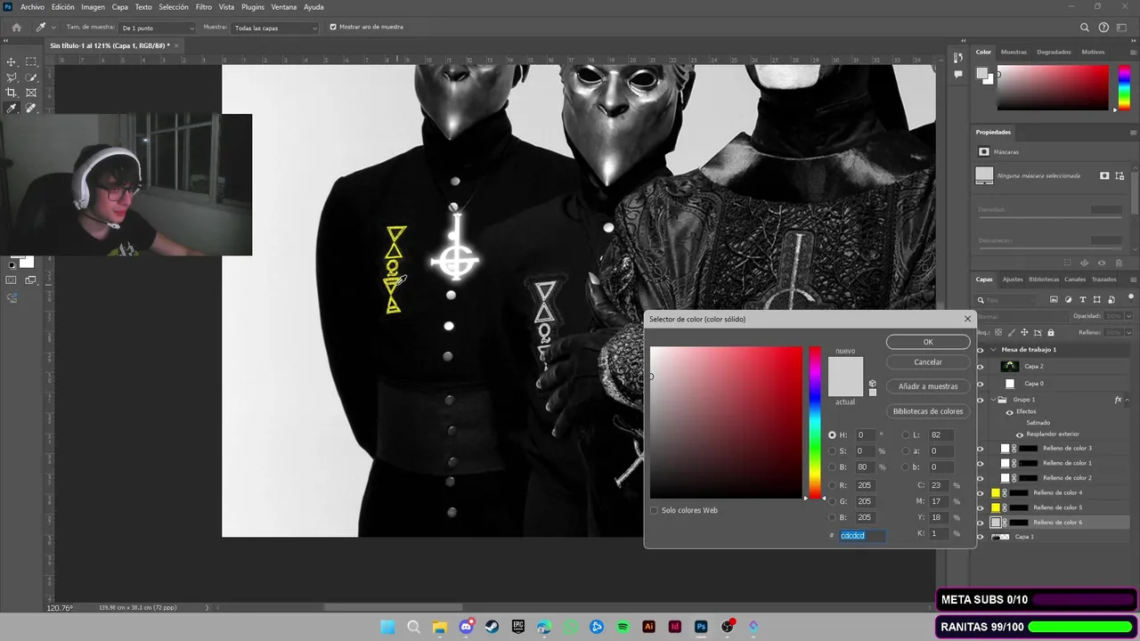This screenshot has width=1140, height=641.
Task: Filter layers by smart object icon
Action: pyautogui.click(x=1110, y=300)
